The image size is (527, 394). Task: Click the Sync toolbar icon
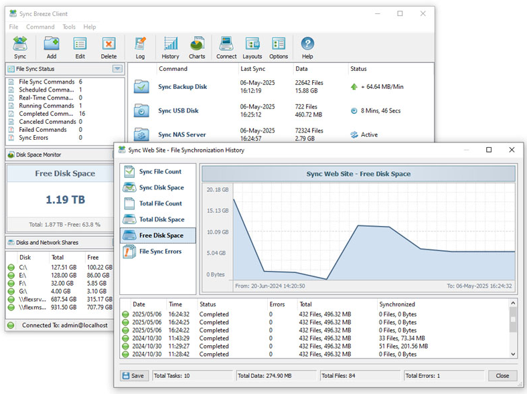[20, 45]
